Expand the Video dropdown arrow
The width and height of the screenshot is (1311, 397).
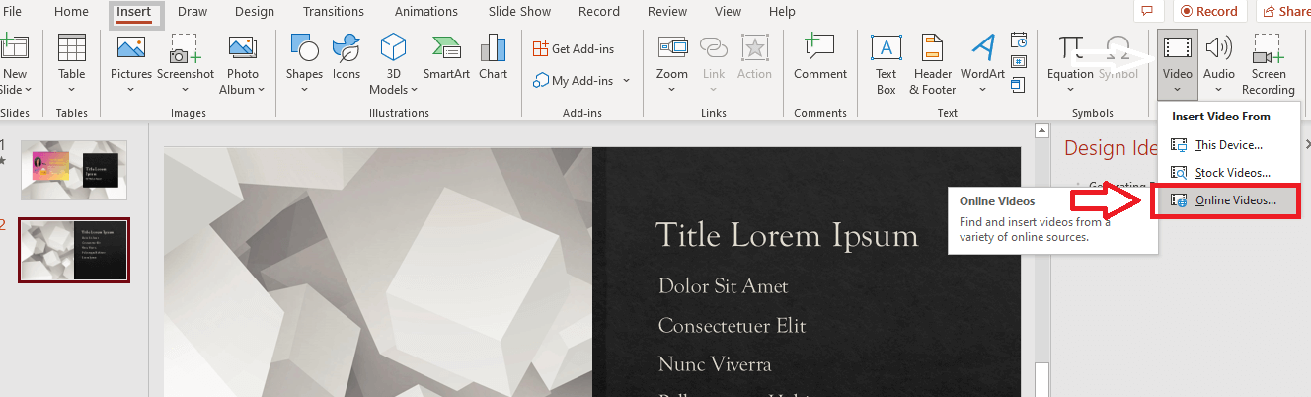pos(1178,89)
